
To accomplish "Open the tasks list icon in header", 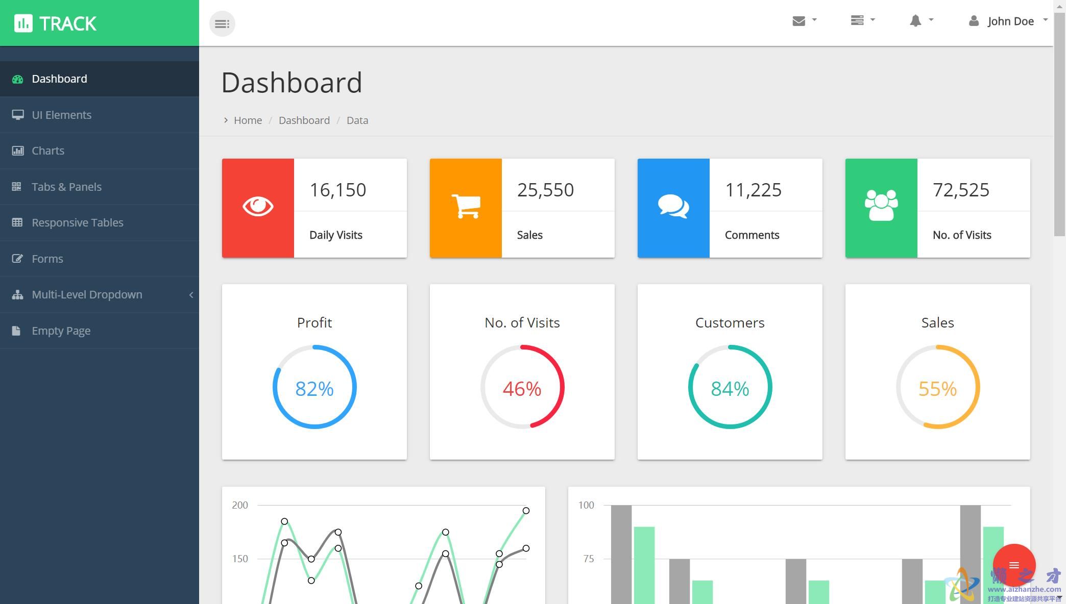I will click(857, 20).
